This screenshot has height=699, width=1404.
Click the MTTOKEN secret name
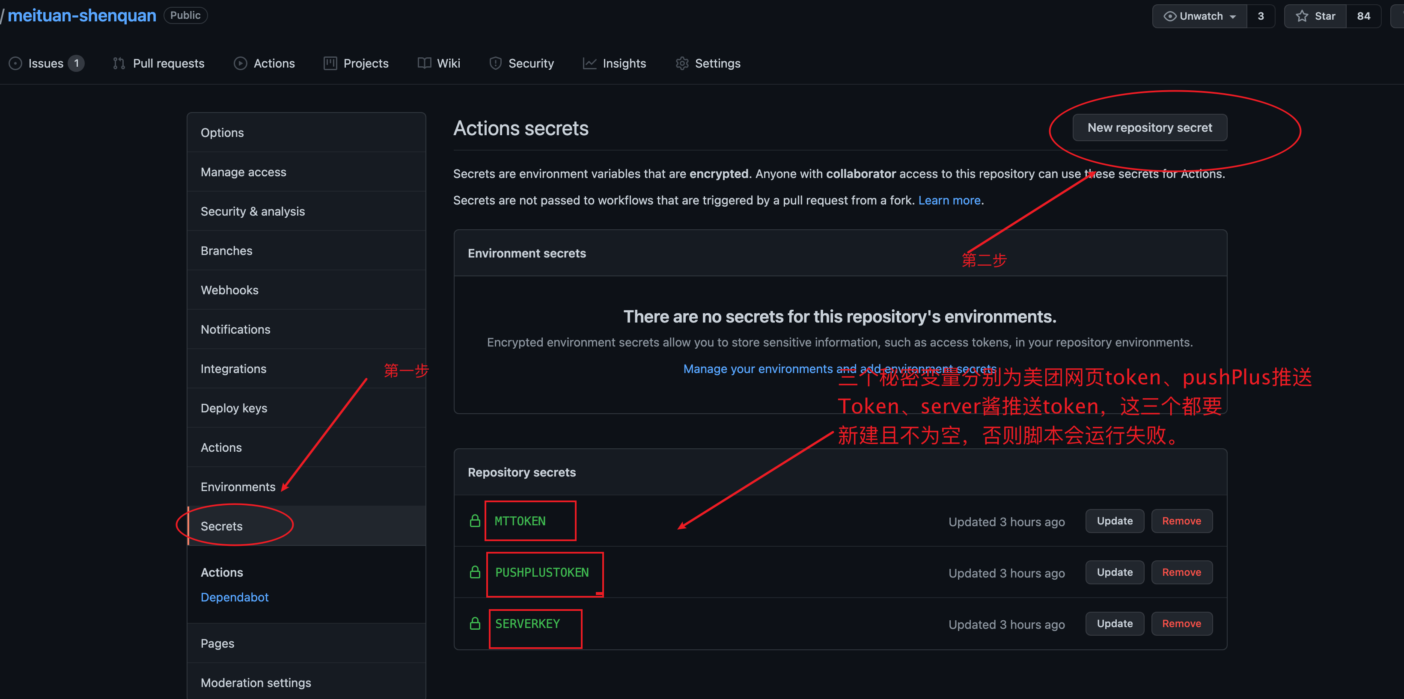click(520, 521)
